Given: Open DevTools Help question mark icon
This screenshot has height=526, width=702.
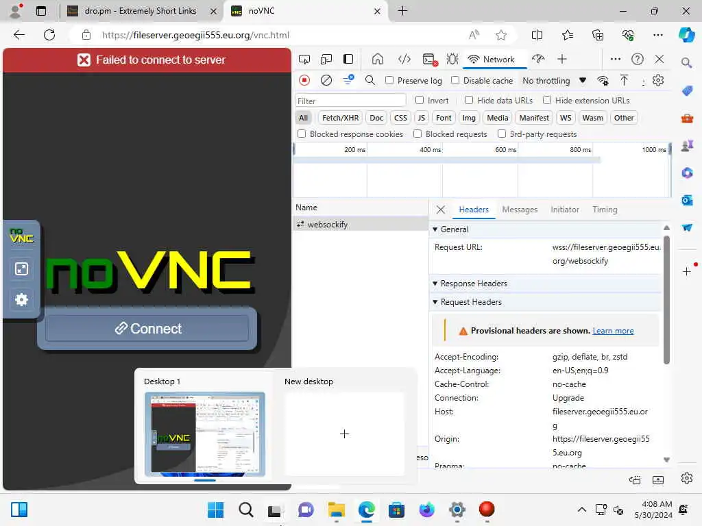Looking at the screenshot, I should pos(637,59).
